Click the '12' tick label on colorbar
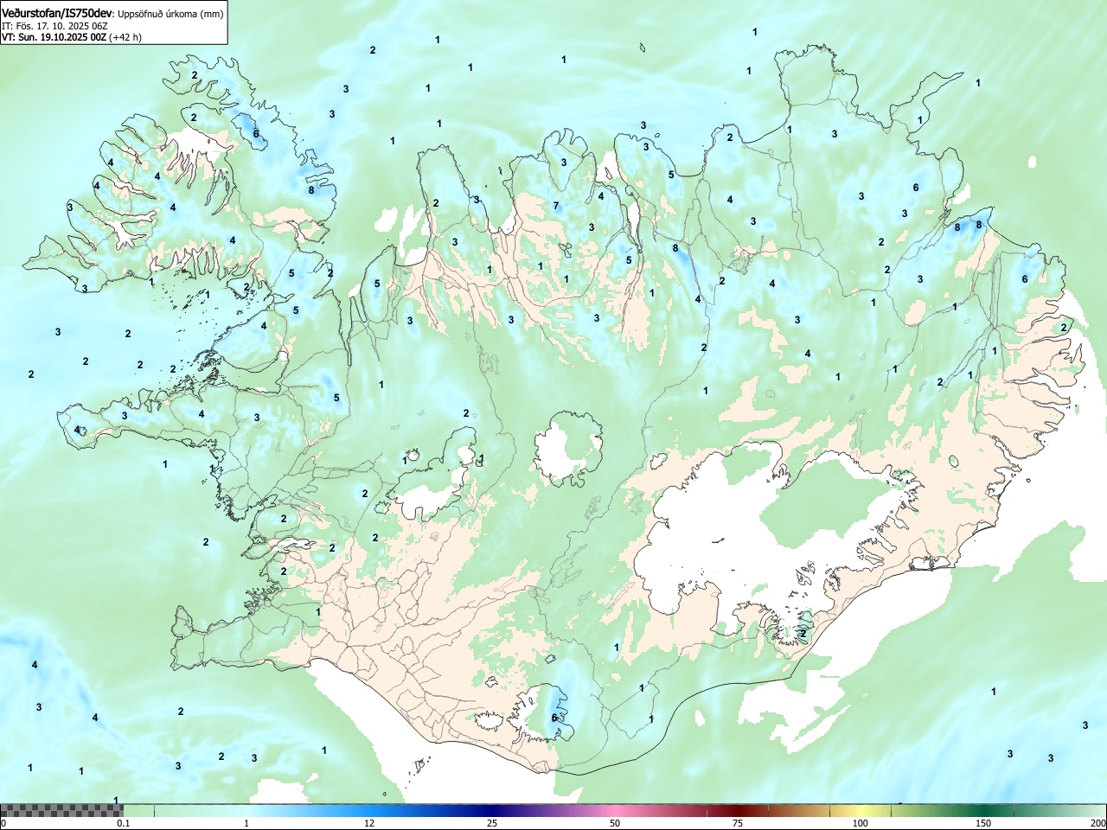1107x830 pixels. coord(369,823)
